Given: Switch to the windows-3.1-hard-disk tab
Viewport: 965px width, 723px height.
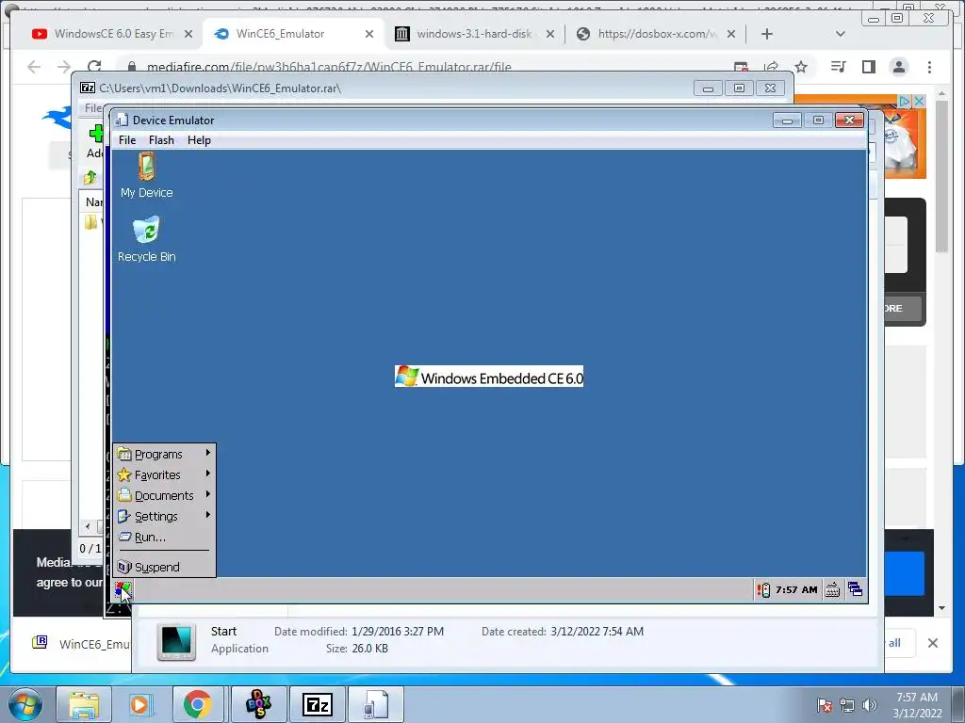Looking at the screenshot, I should (475, 34).
